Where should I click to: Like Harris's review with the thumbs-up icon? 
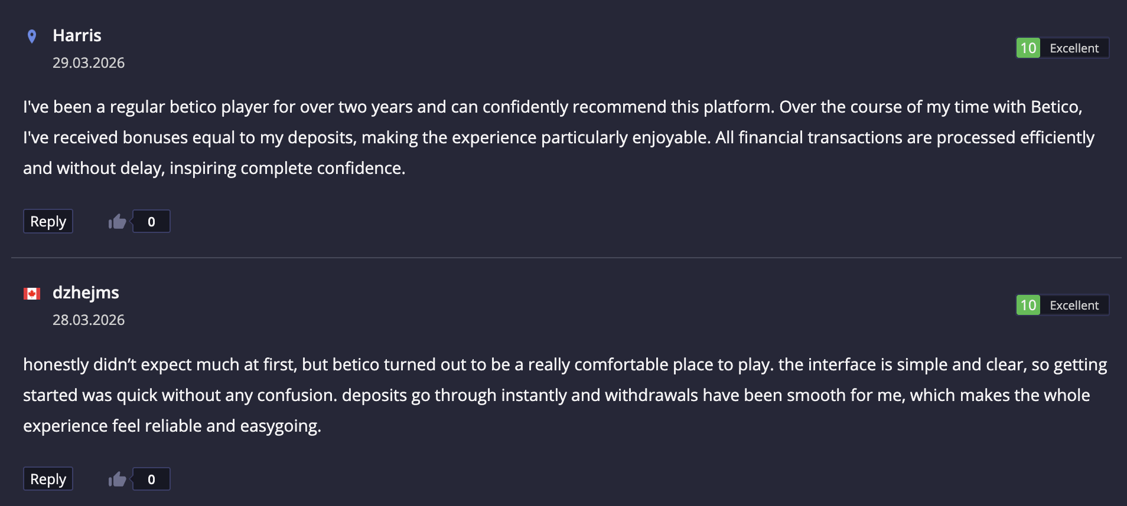click(x=117, y=222)
